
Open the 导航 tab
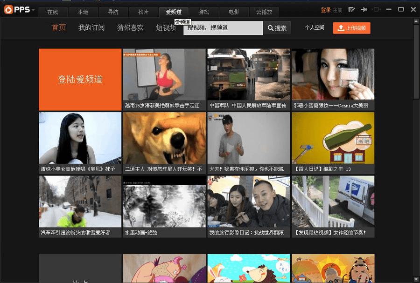pyautogui.click(x=113, y=12)
